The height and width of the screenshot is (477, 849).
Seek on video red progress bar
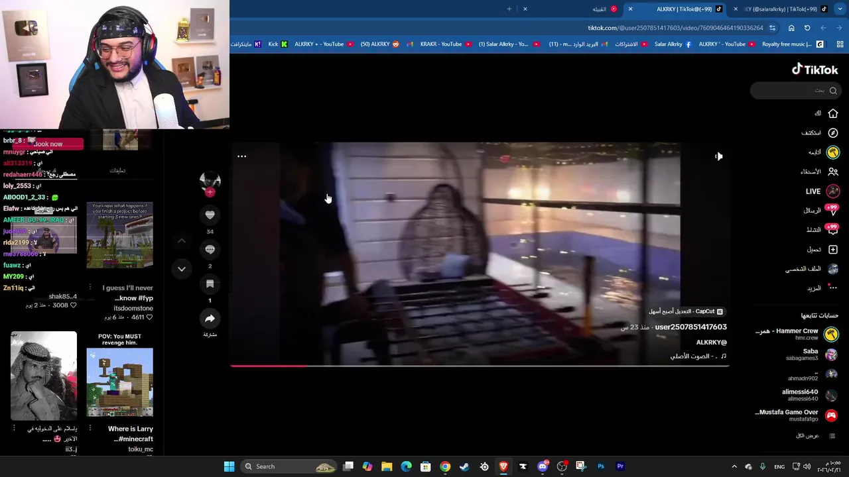coord(480,365)
